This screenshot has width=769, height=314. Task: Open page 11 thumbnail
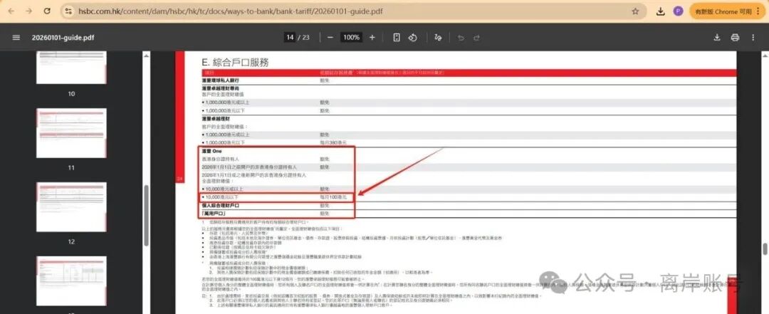pos(71,133)
